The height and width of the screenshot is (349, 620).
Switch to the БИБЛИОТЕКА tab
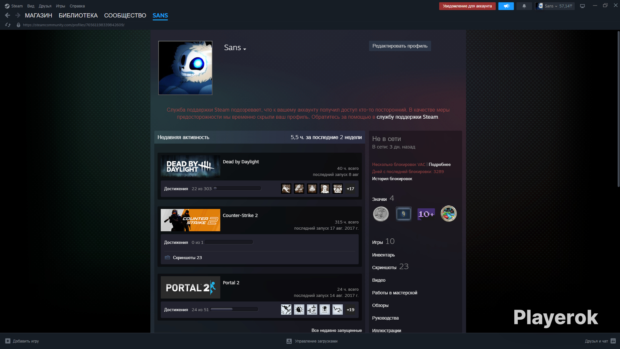pyautogui.click(x=78, y=15)
